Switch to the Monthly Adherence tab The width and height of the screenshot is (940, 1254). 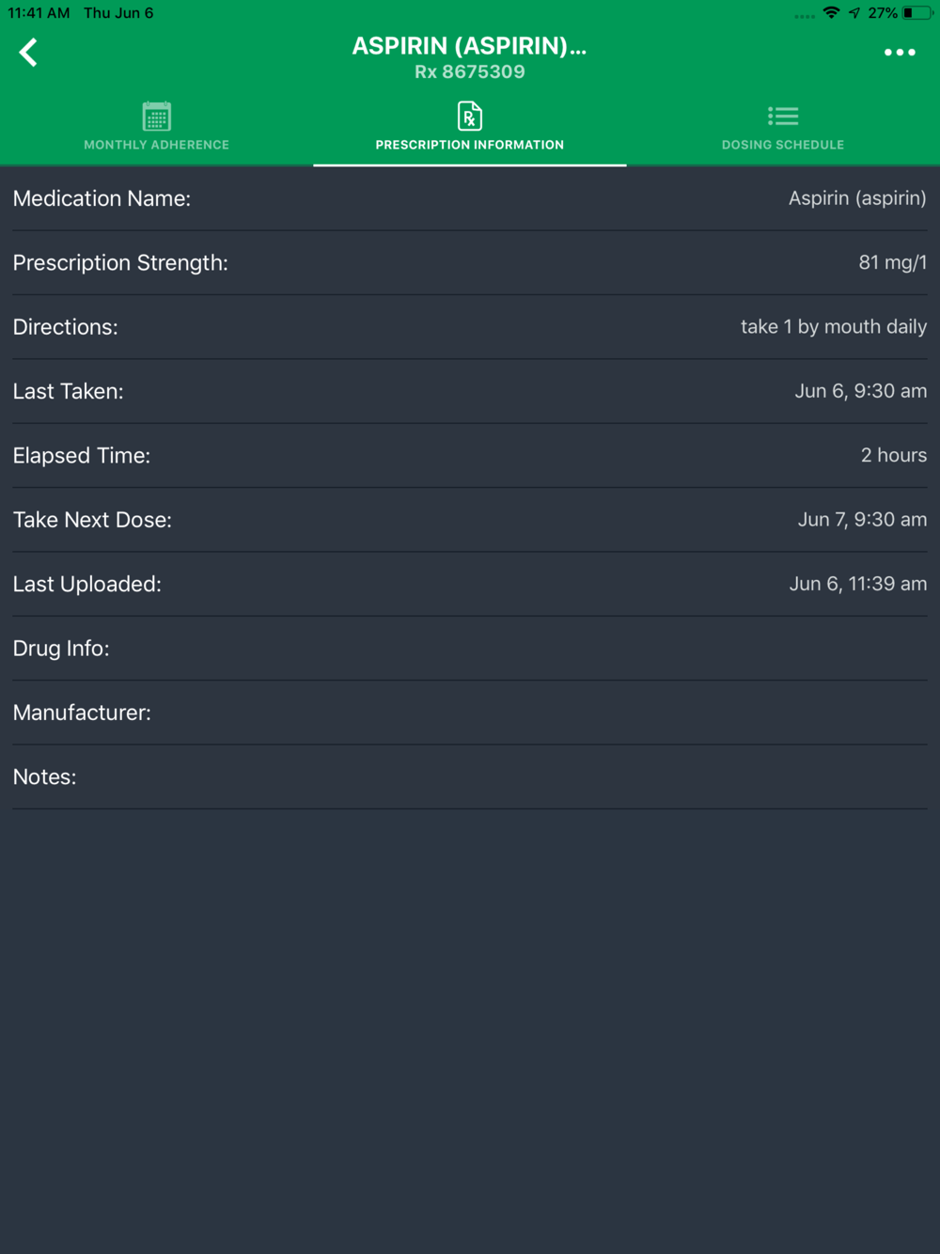(156, 126)
